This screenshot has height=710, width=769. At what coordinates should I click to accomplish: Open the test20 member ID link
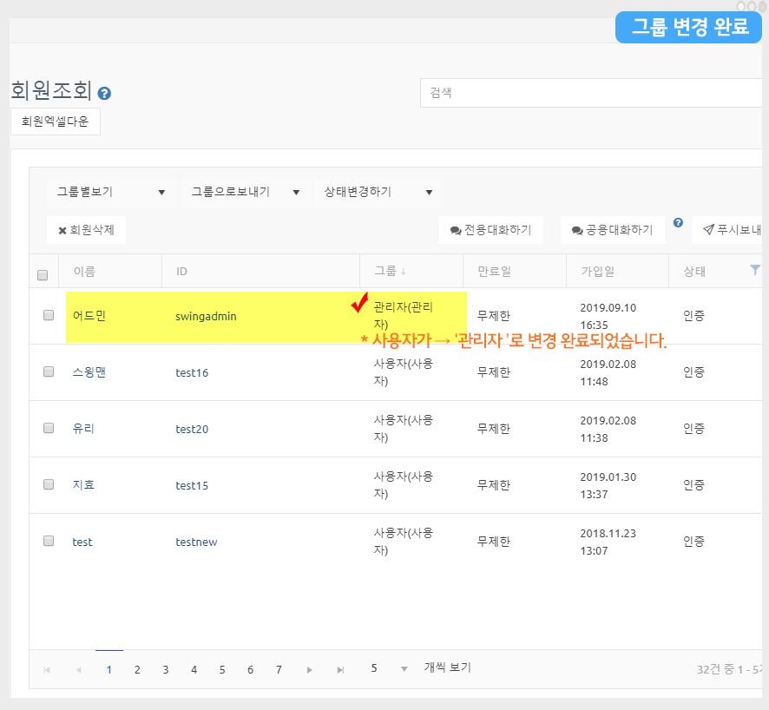192,429
